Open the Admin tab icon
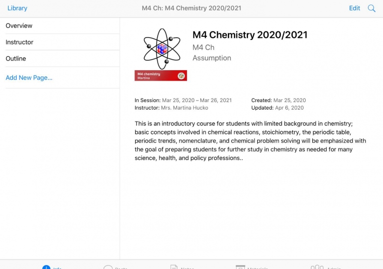The height and width of the screenshot is (269, 383). 317,267
